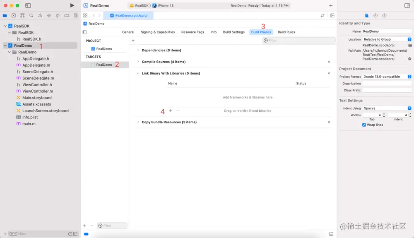Expand the Dependencies section
The width and height of the screenshot is (414, 238).
click(x=138, y=50)
